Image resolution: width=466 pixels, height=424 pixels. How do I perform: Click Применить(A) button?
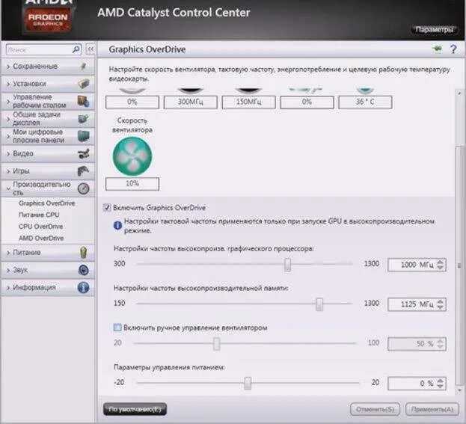pos(432,410)
